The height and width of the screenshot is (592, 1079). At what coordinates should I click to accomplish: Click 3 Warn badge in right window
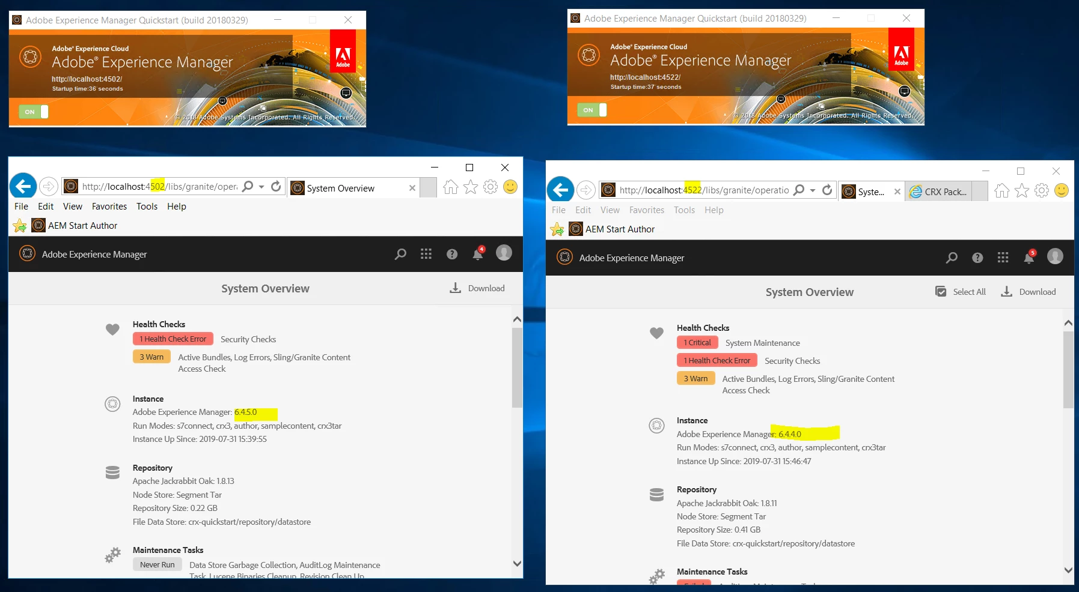[696, 379]
